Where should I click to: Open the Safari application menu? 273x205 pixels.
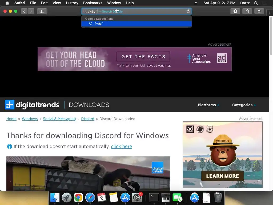pyautogui.click(x=20, y=3)
